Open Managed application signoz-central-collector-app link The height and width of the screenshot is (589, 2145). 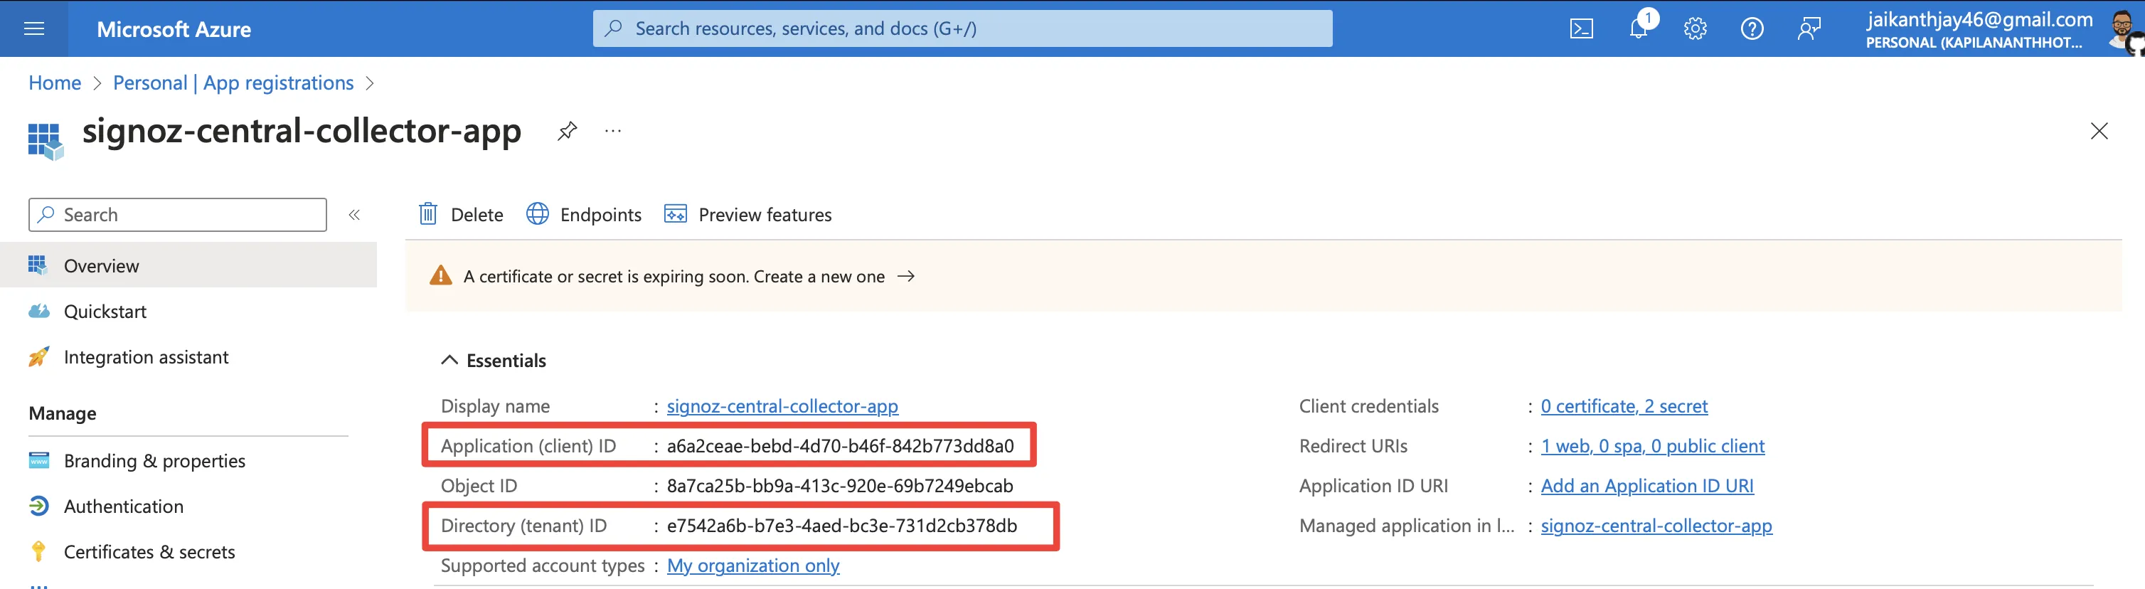coord(1656,526)
